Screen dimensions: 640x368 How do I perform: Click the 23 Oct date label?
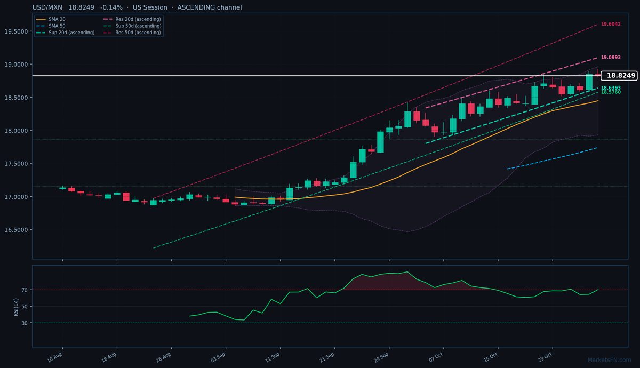tap(545, 357)
